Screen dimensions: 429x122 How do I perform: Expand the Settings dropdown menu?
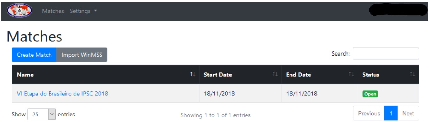(83, 11)
